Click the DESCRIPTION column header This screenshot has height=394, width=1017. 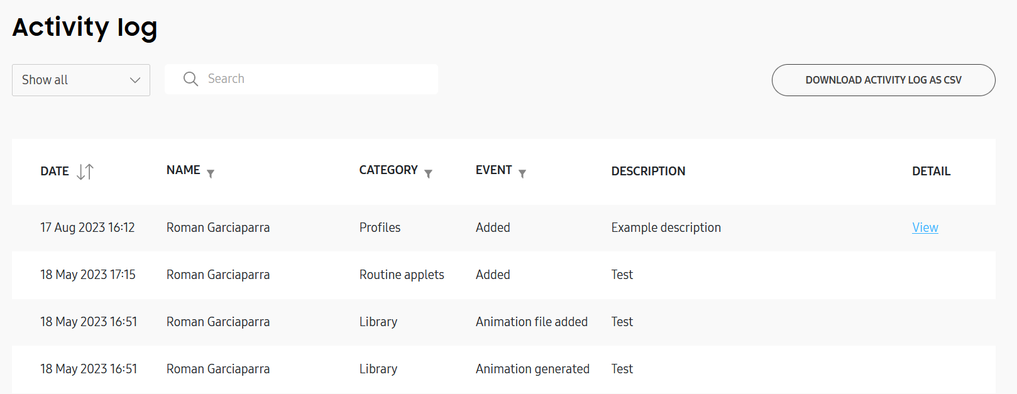648,171
